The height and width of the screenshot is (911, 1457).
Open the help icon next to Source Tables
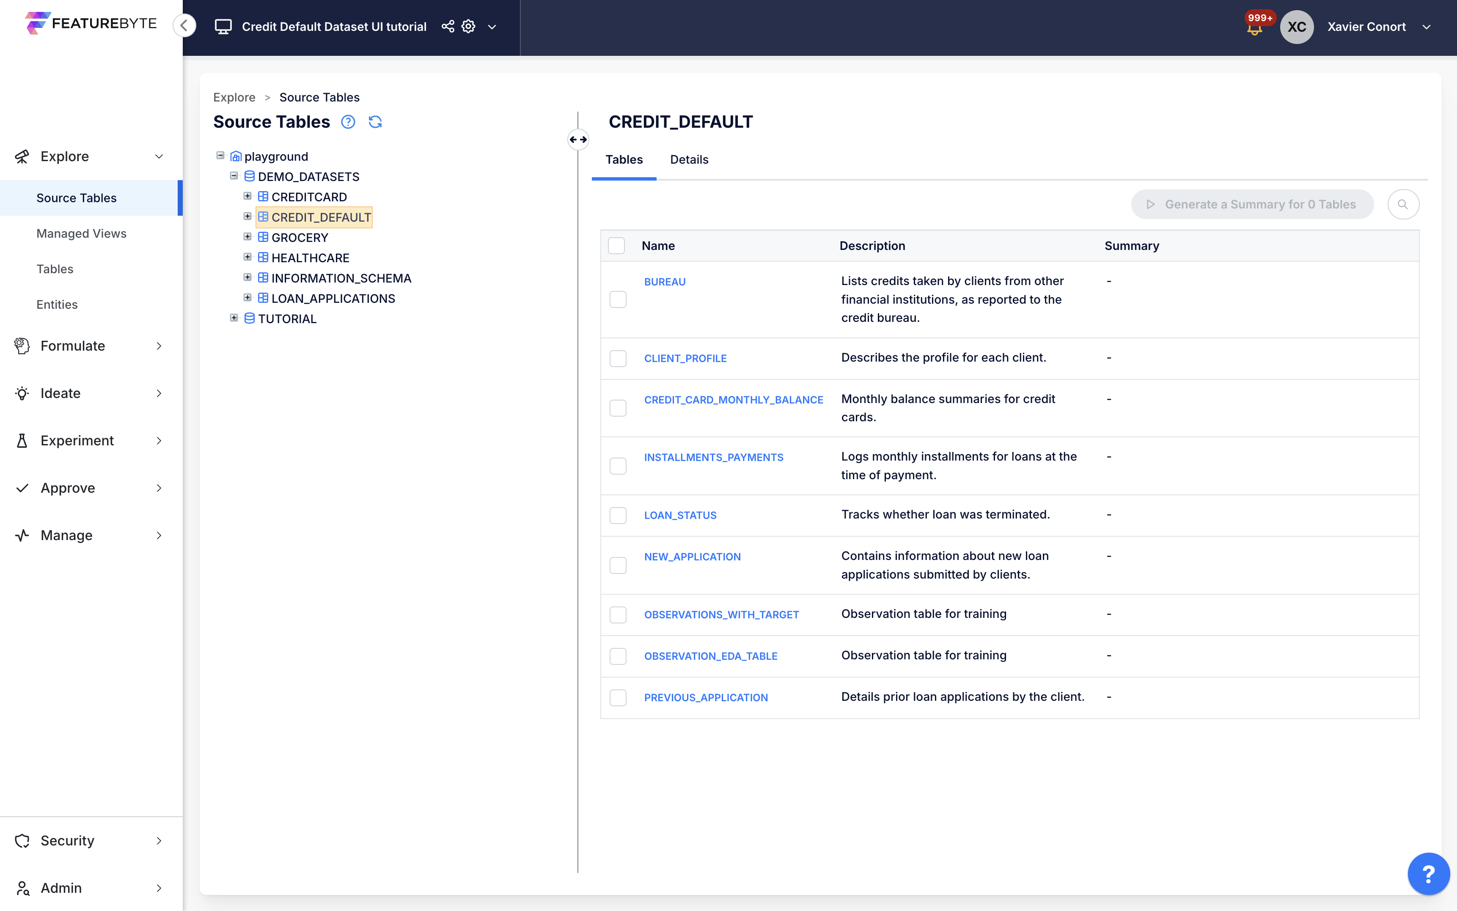(x=348, y=122)
